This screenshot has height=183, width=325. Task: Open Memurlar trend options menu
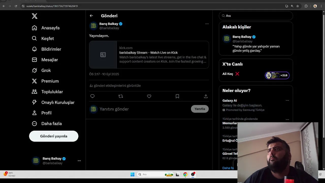[x=287, y=119]
